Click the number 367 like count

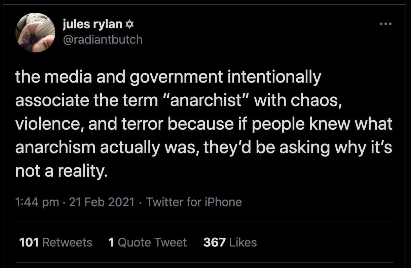click(x=214, y=242)
